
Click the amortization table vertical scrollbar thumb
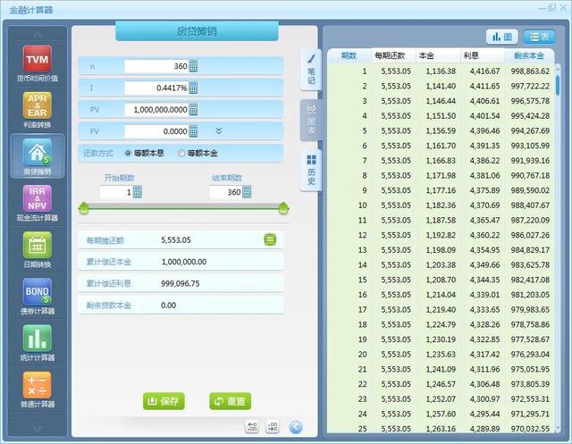(558, 84)
